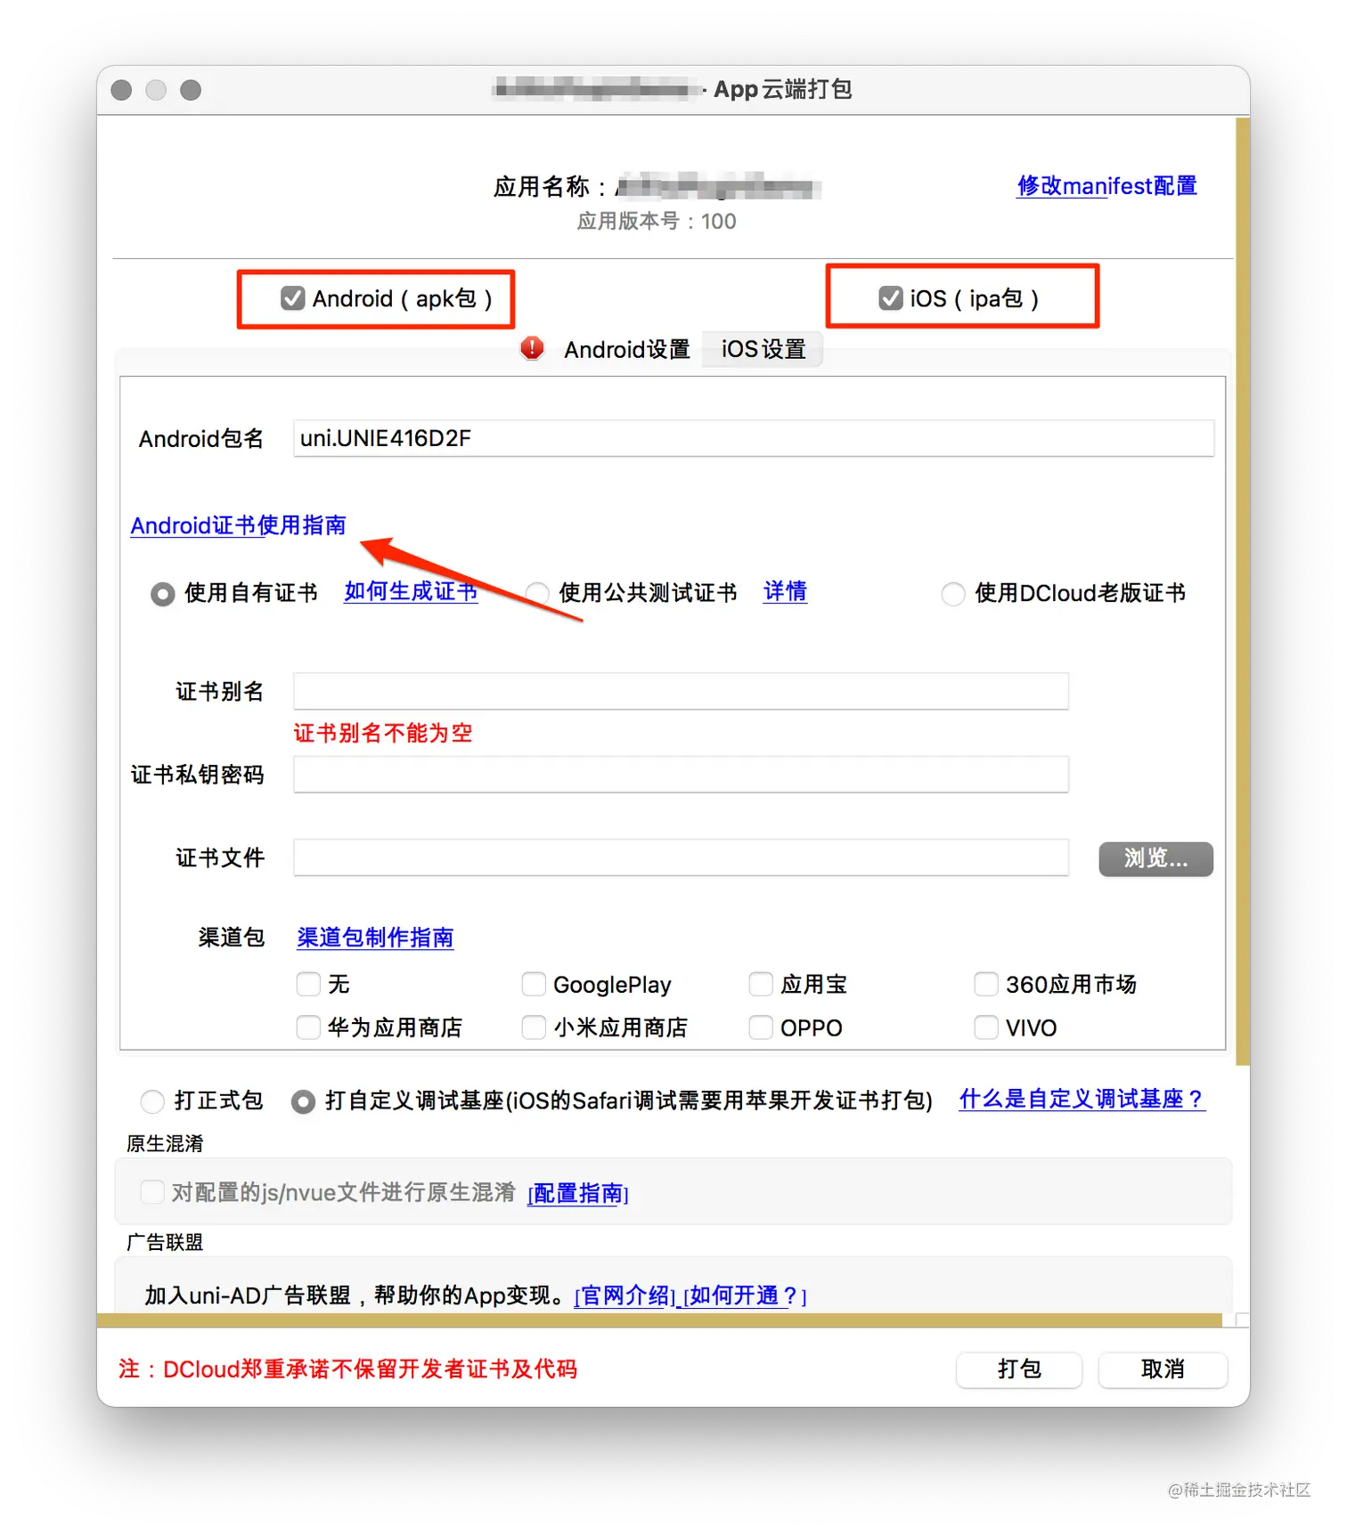Select the 打自定义调试基座 radio button

tap(303, 1101)
